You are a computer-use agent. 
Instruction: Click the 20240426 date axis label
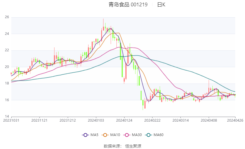[x=235, y=120]
